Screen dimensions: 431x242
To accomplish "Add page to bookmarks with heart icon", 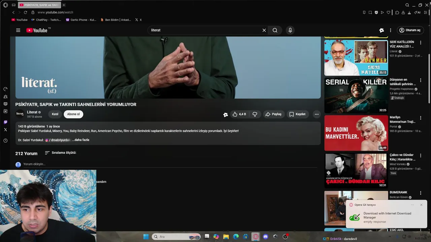I will 388,12.
